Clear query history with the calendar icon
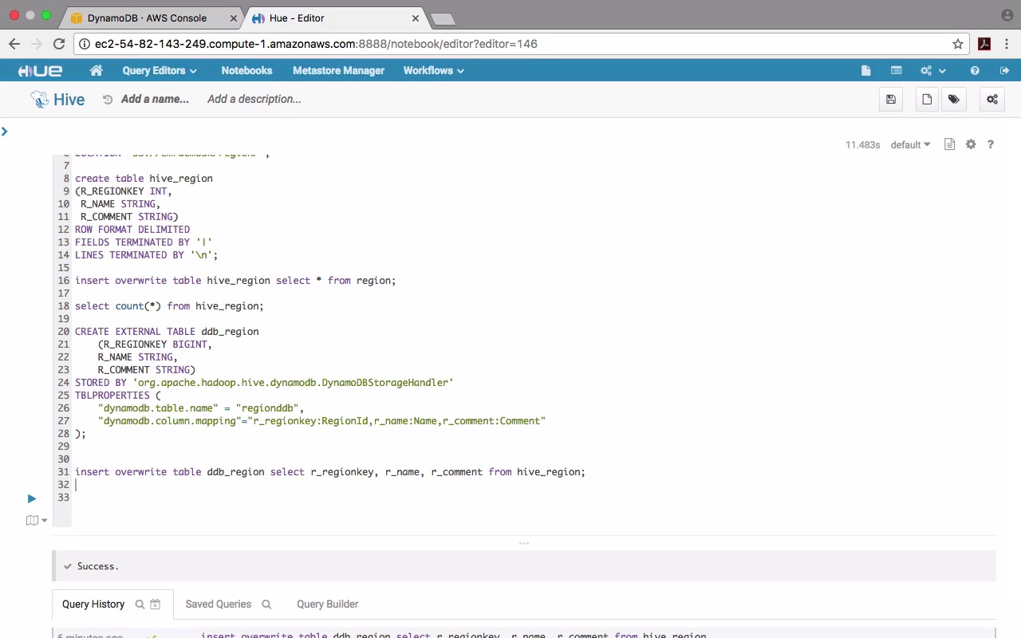The height and width of the screenshot is (638, 1021). (156, 605)
